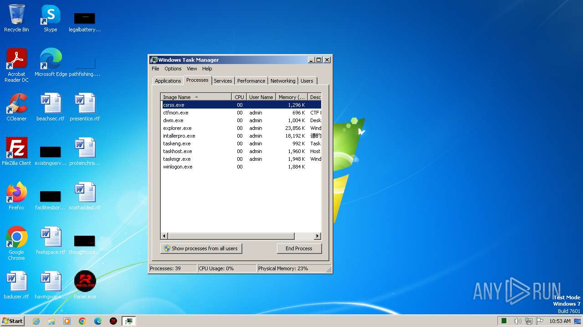
Task: Sort processes by Image Name column
Action: [196, 97]
